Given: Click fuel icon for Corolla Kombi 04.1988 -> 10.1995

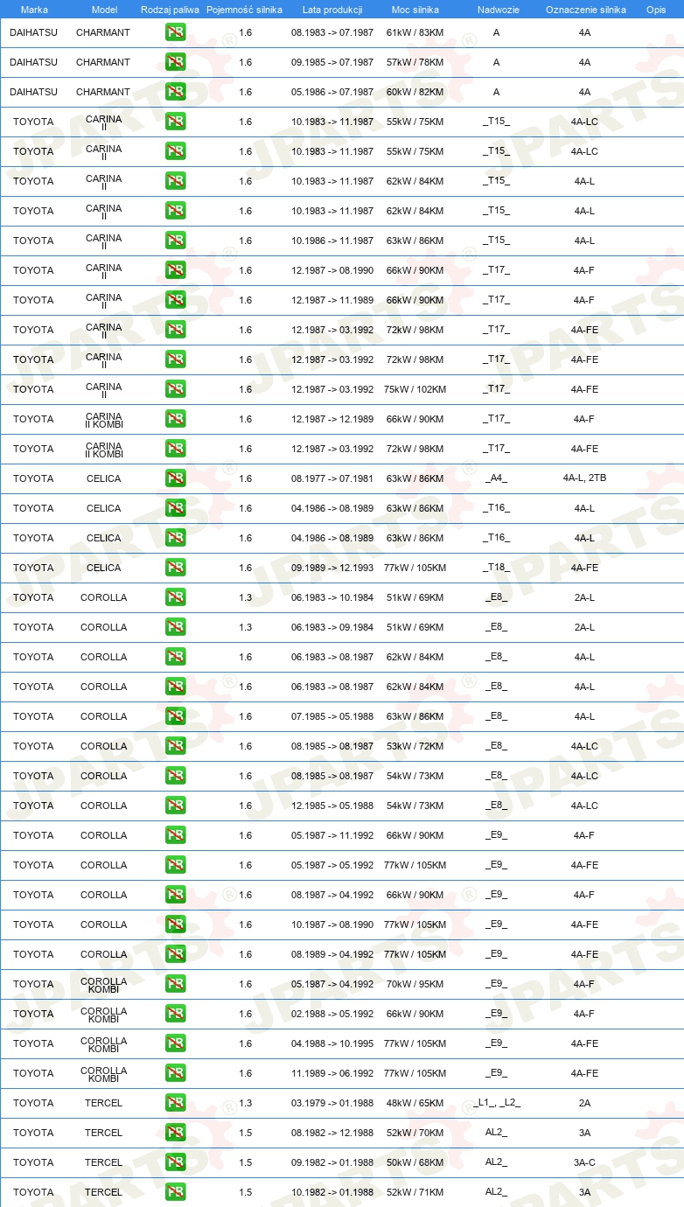Looking at the screenshot, I should pyautogui.click(x=175, y=1043).
